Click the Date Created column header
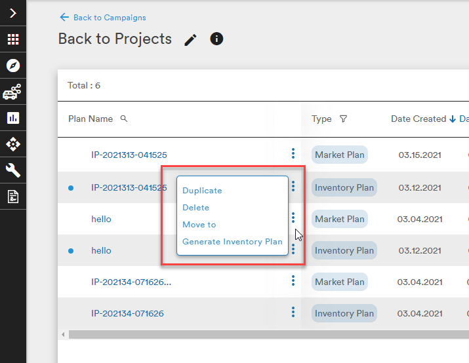Image resolution: width=469 pixels, height=363 pixels. point(418,119)
